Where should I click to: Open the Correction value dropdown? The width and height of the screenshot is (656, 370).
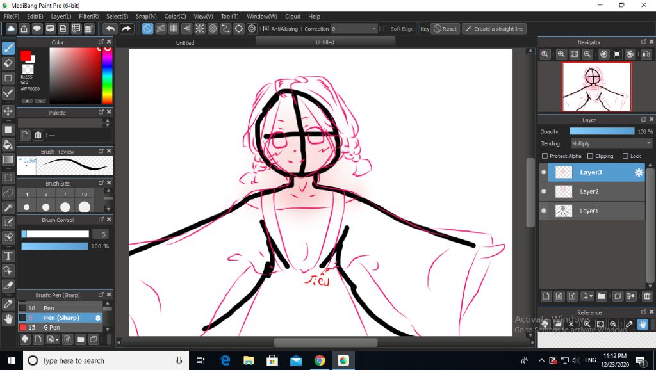point(354,29)
